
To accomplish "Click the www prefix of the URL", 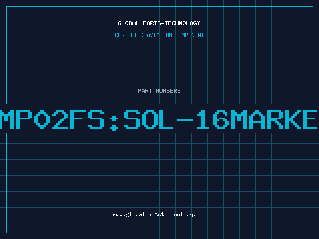I will coord(118,215).
